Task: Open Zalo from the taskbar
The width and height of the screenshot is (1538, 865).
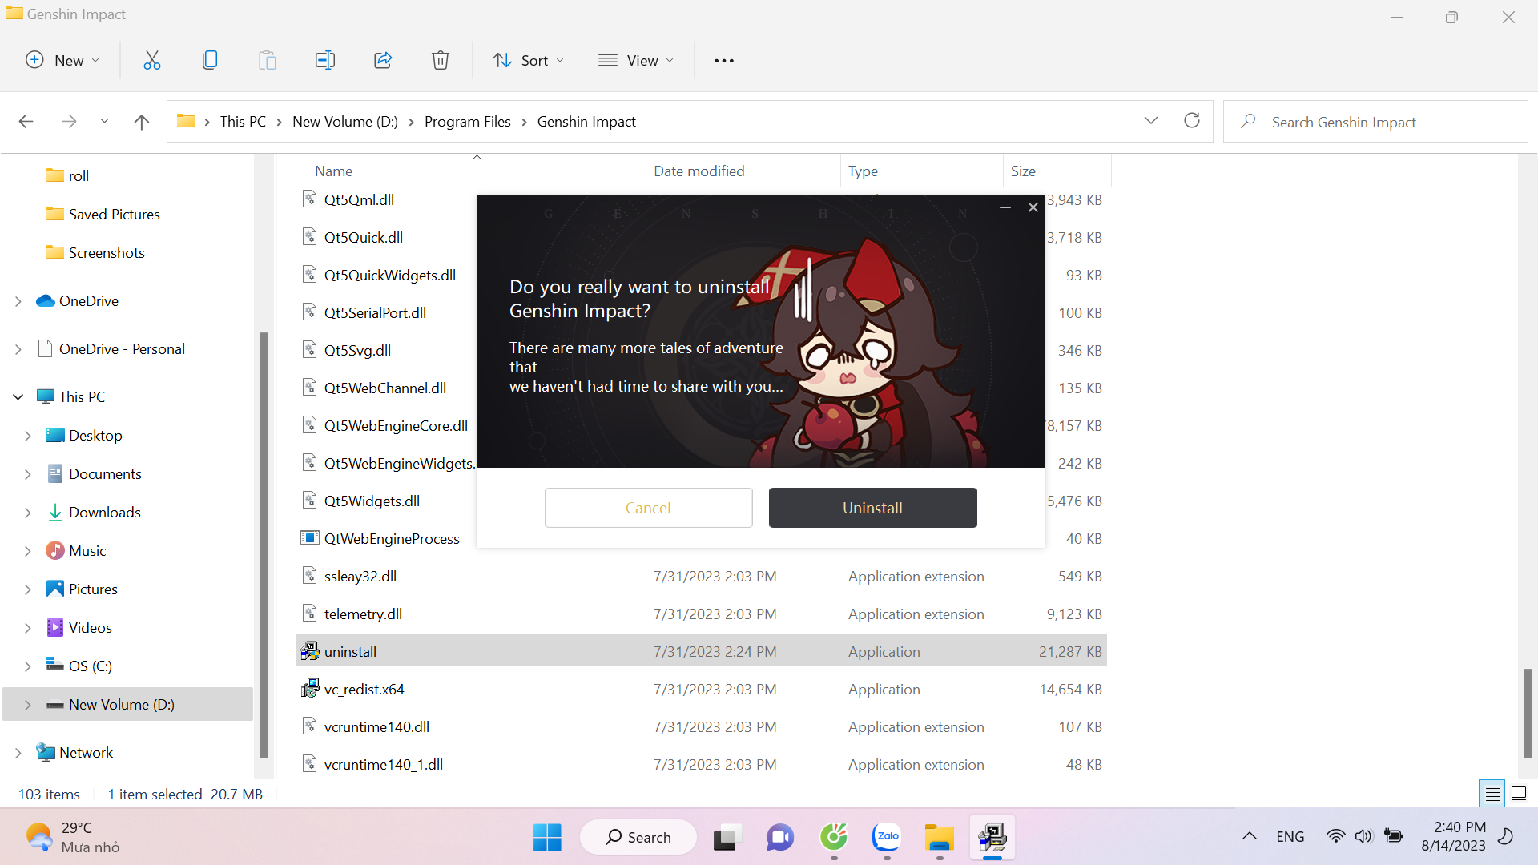Action: pos(887,837)
